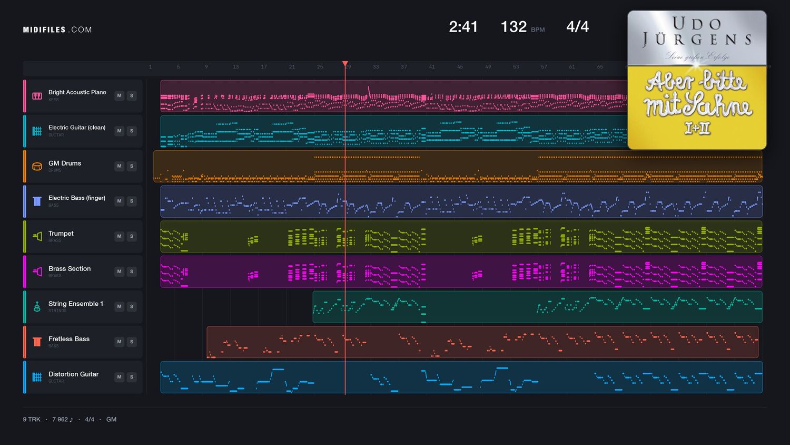Mute the Electric Bass (finger) track
The height and width of the screenshot is (445, 790).
point(119,201)
